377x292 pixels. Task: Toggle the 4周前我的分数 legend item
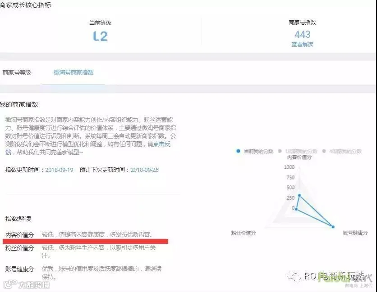coord(342,151)
